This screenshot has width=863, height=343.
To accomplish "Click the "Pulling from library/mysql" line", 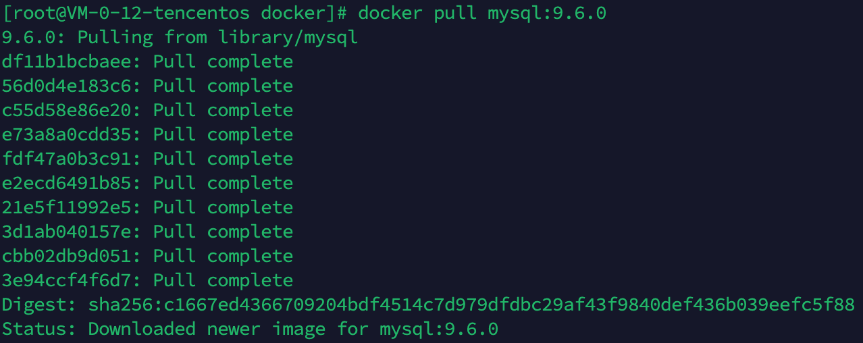I will 228,37.
